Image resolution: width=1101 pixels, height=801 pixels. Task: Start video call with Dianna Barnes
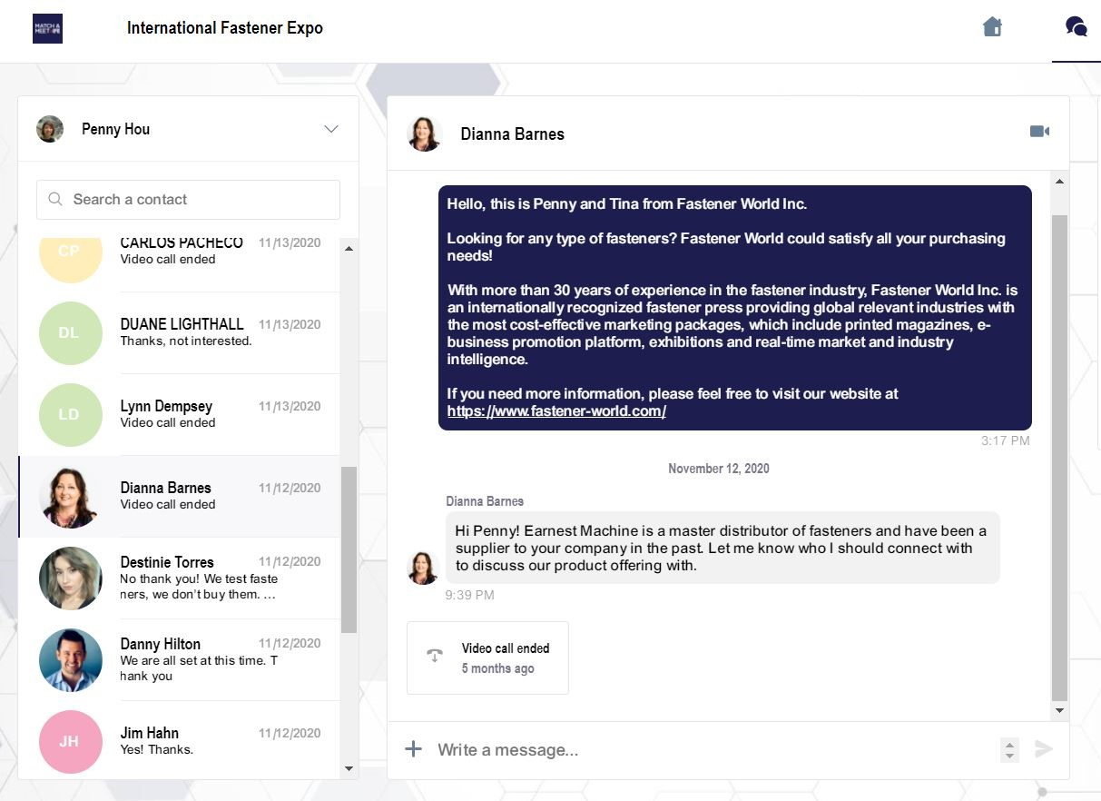1039,132
